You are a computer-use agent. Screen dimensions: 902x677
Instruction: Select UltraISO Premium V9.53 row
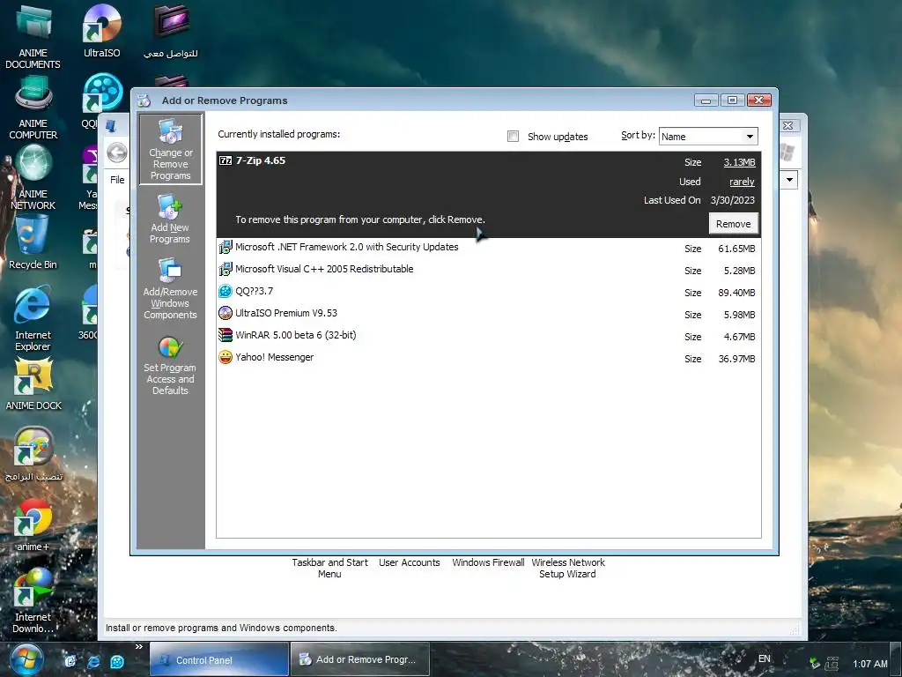488,314
